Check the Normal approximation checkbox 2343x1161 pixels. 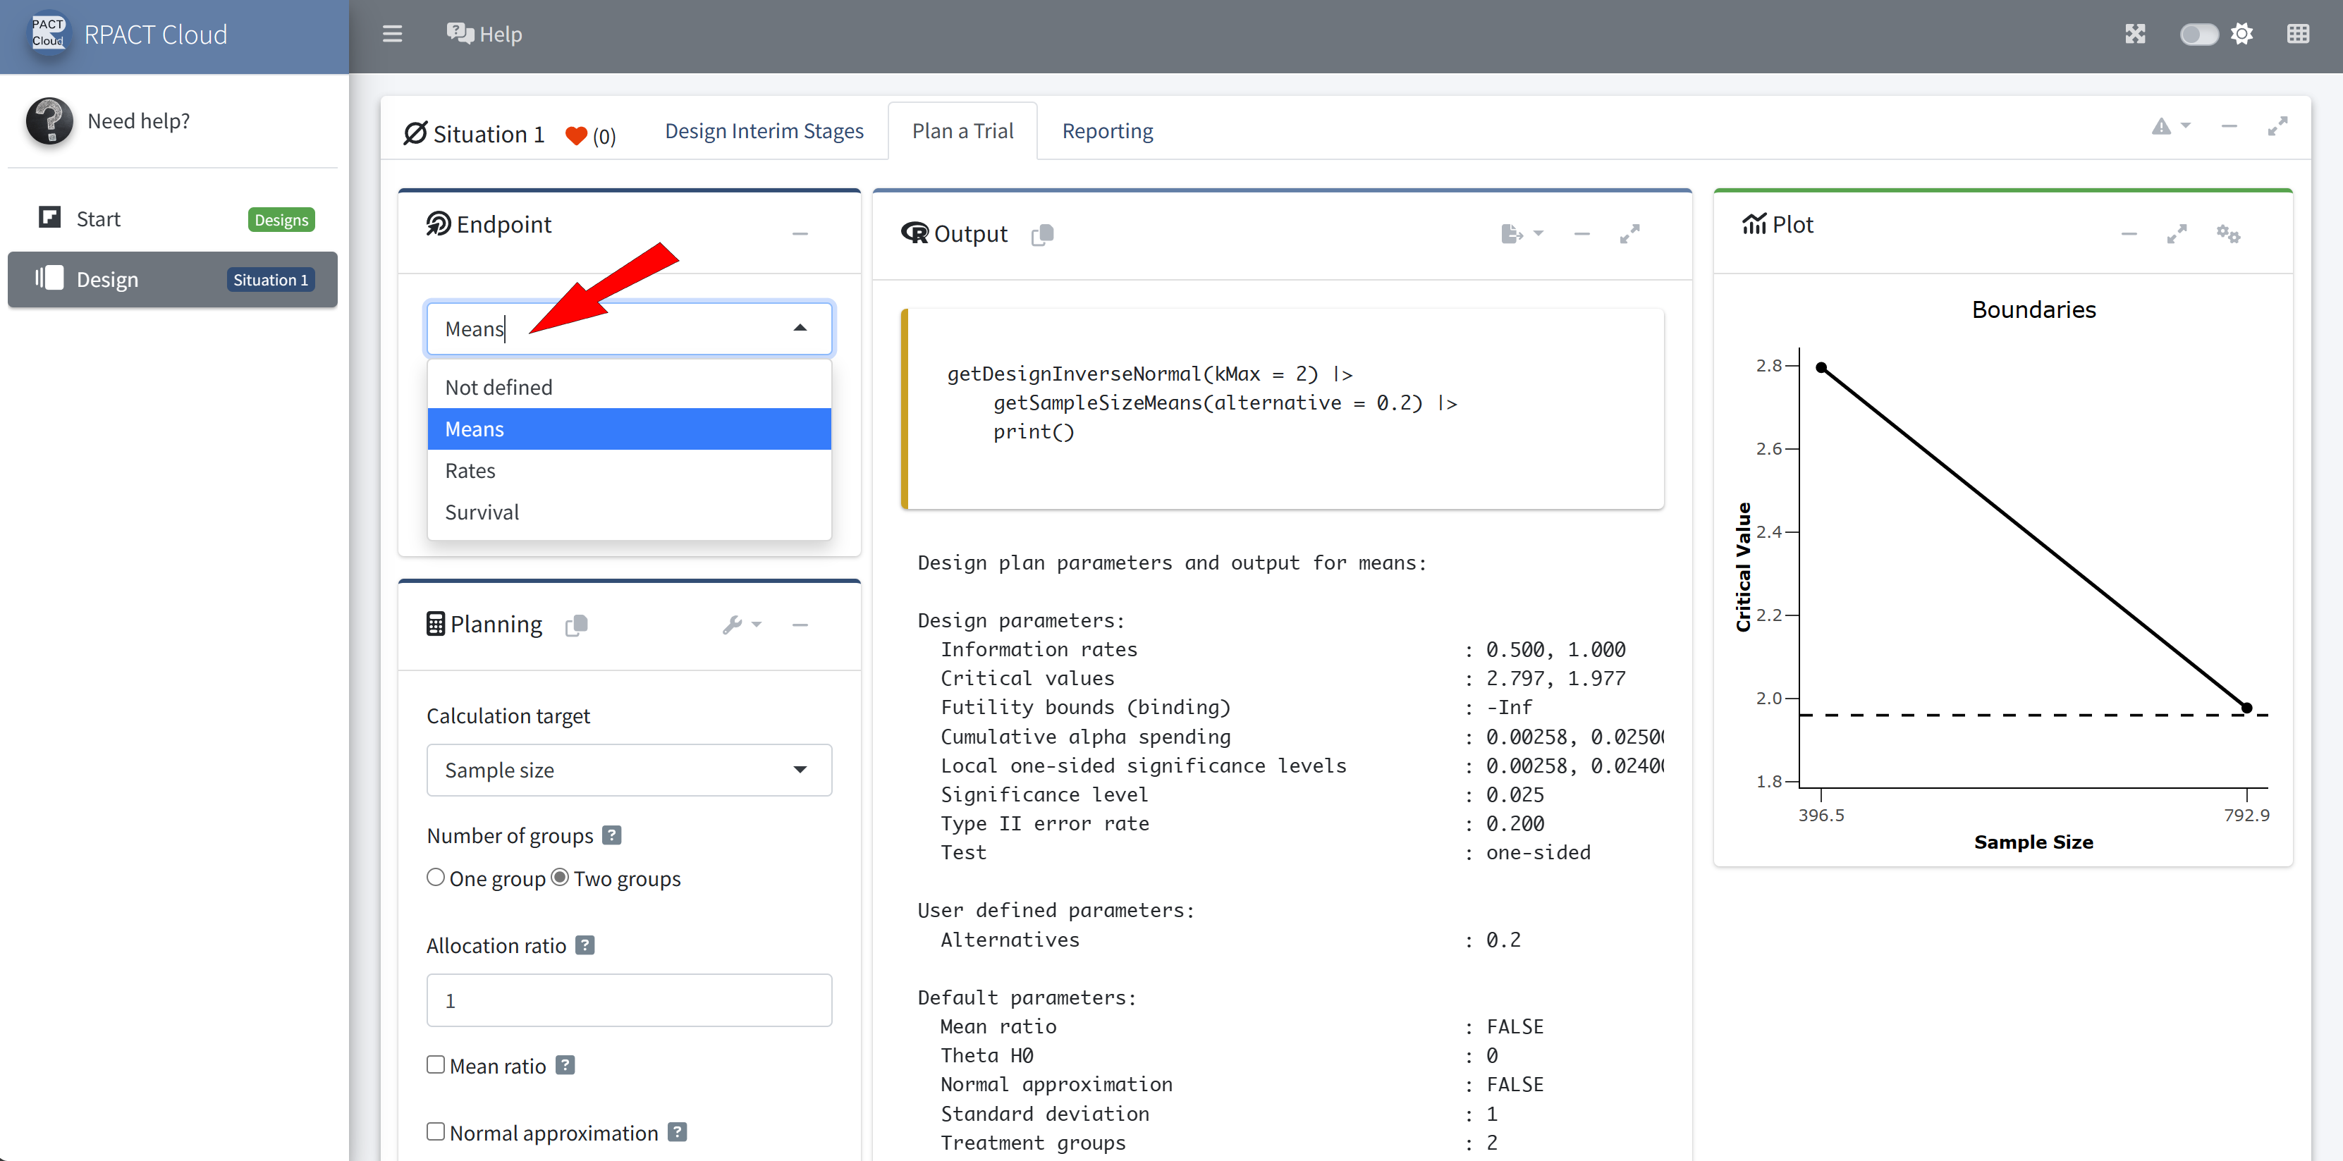(436, 1131)
